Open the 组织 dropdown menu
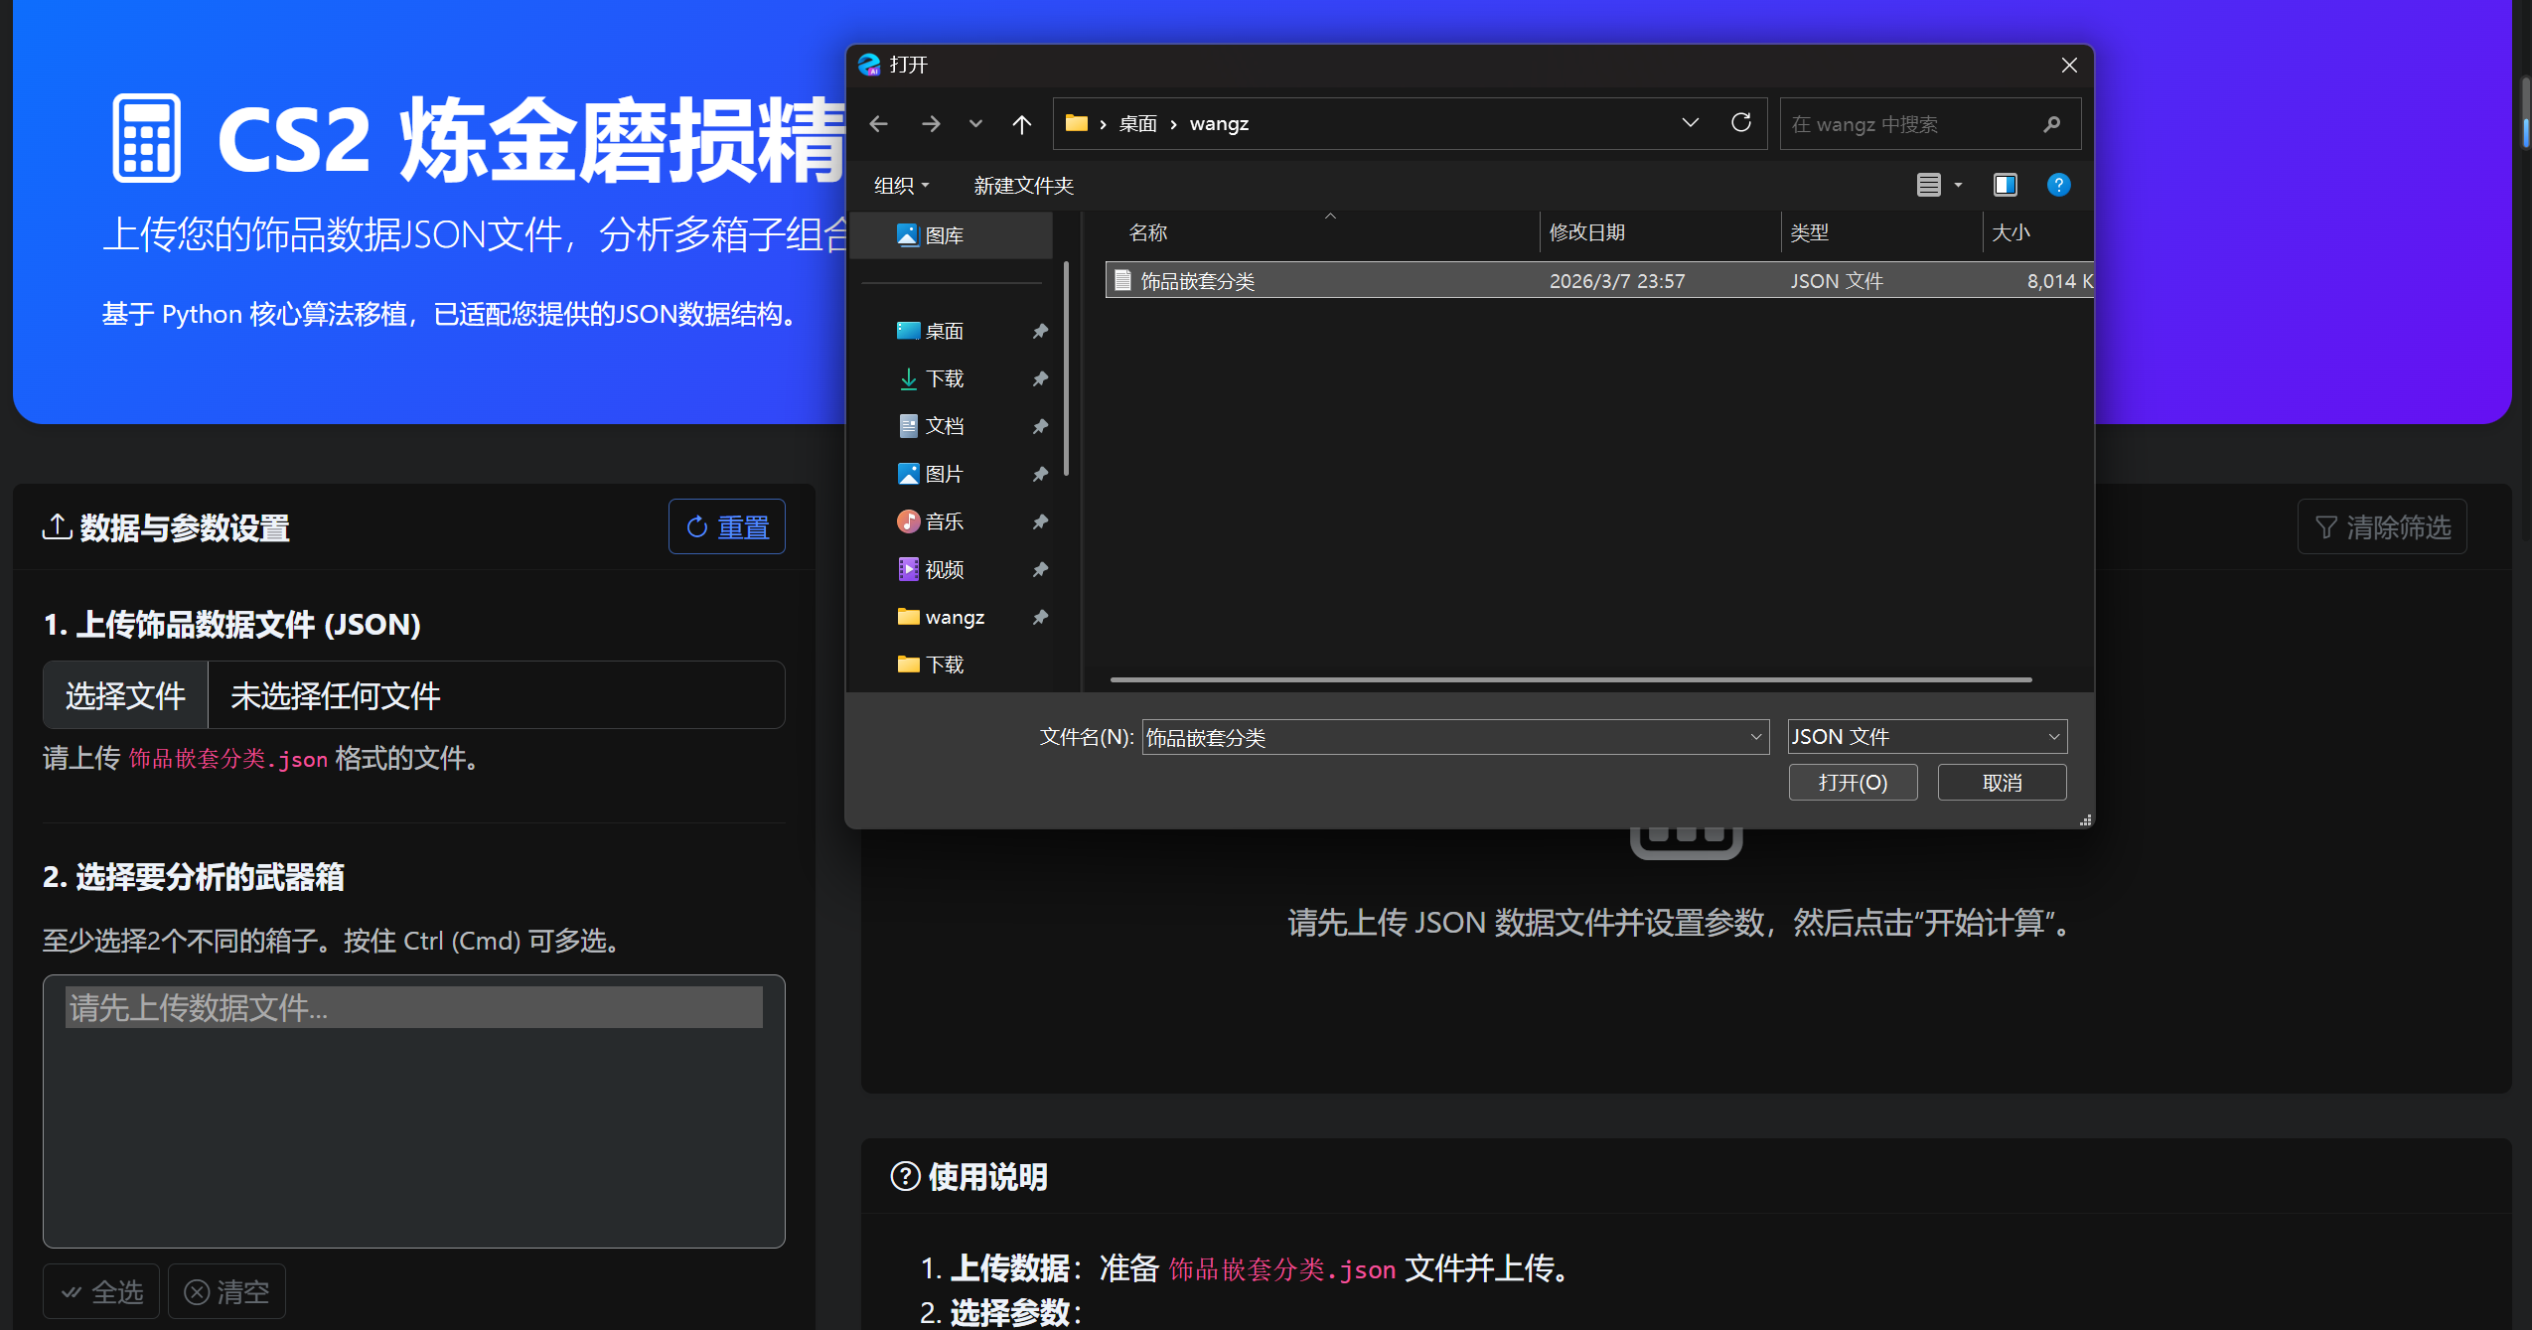This screenshot has height=1330, width=2532. [900, 185]
